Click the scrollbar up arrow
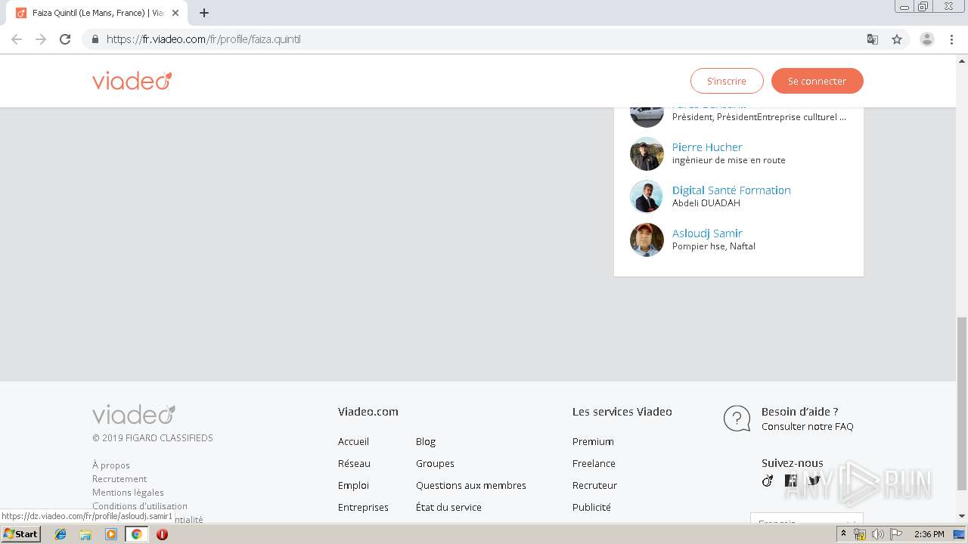The width and height of the screenshot is (968, 544). pyautogui.click(x=962, y=60)
